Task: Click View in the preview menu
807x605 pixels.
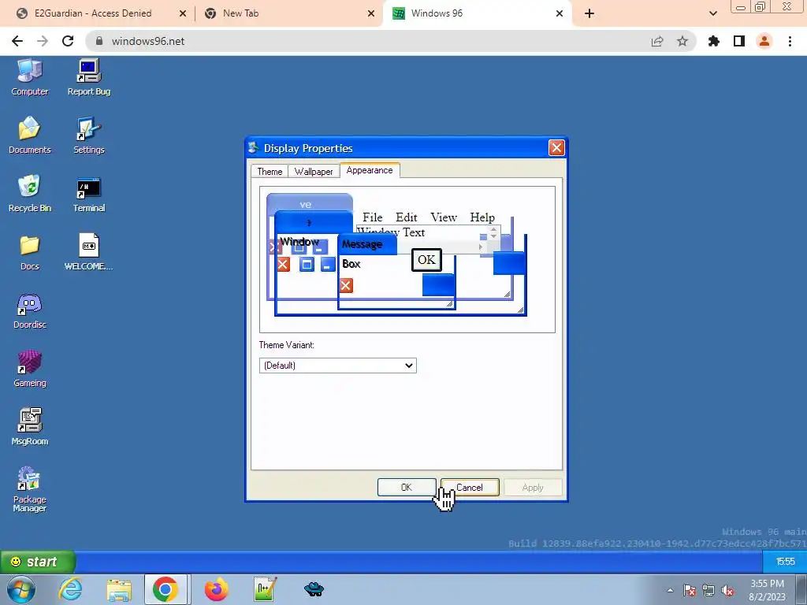Action: click(x=444, y=217)
